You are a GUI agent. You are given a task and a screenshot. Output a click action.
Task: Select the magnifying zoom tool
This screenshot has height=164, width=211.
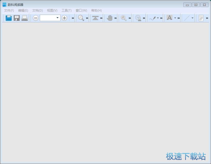click(x=123, y=18)
